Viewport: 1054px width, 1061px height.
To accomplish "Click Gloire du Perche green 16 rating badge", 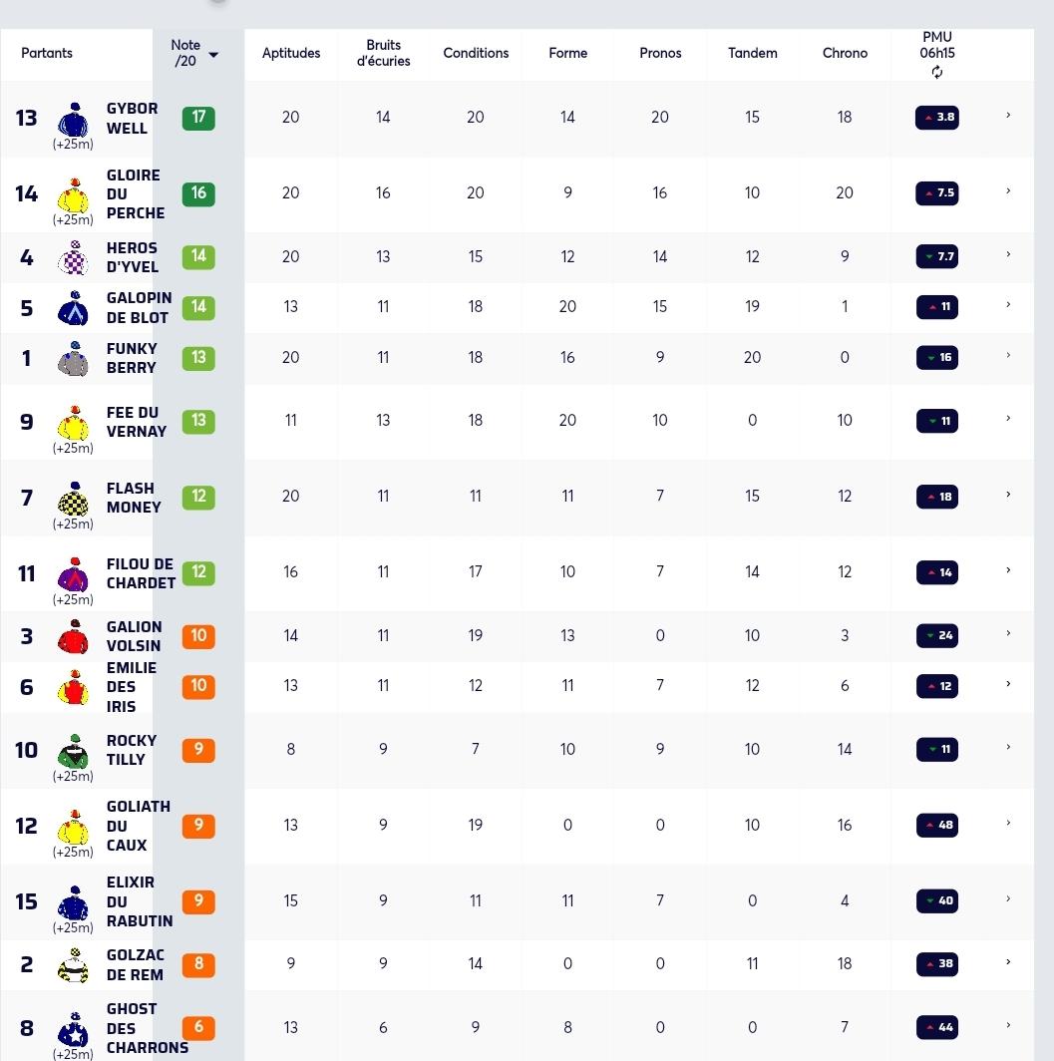I will point(198,193).
